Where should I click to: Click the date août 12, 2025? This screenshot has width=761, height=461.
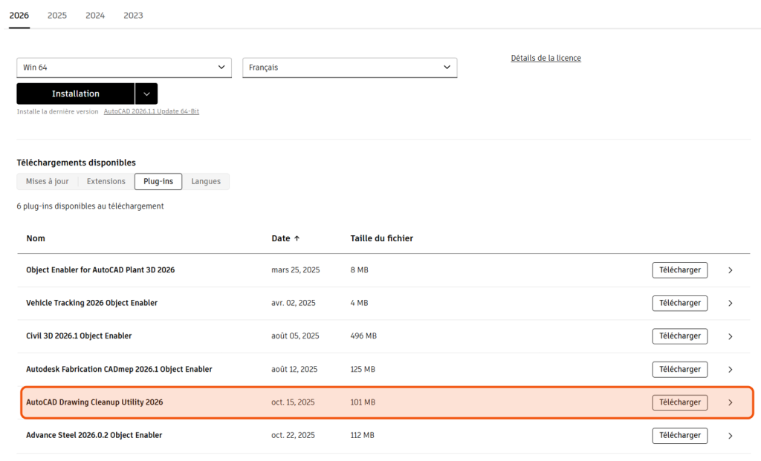coord(294,370)
